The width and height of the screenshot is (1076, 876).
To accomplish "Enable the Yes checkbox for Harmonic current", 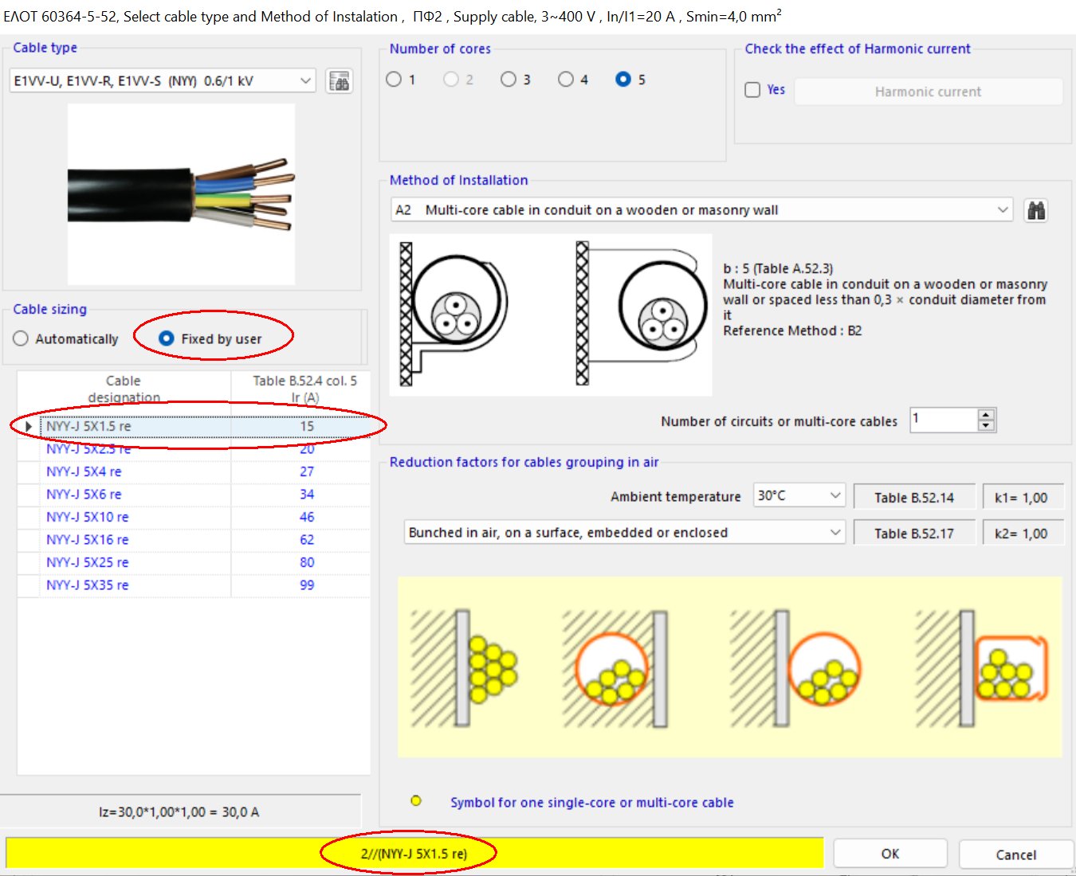I will tap(752, 90).
